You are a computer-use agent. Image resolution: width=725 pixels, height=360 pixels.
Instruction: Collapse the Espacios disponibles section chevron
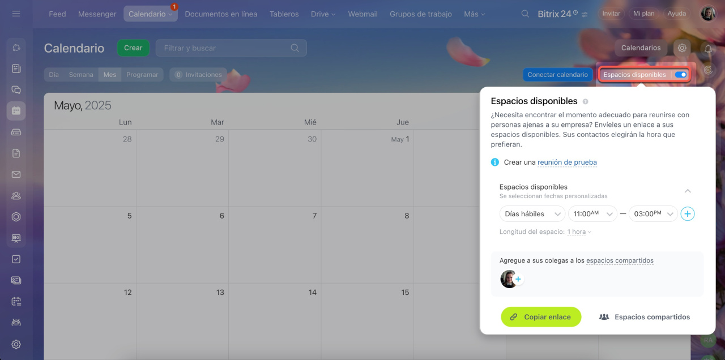click(688, 191)
